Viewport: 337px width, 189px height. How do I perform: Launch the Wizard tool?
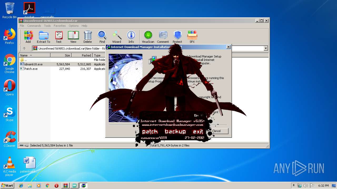(x=117, y=37)
